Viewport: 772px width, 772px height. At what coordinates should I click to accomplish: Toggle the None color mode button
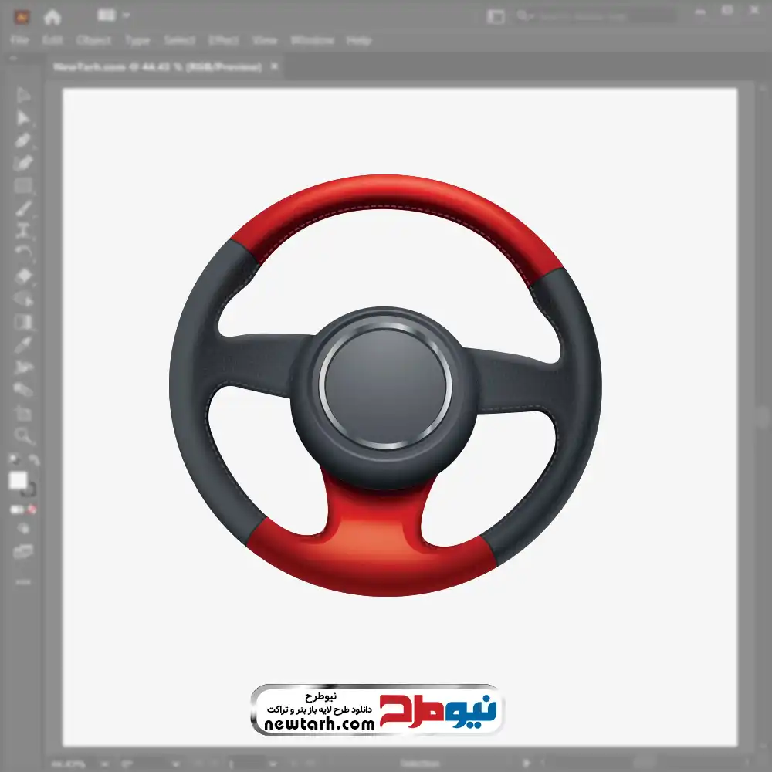(32, 510)
